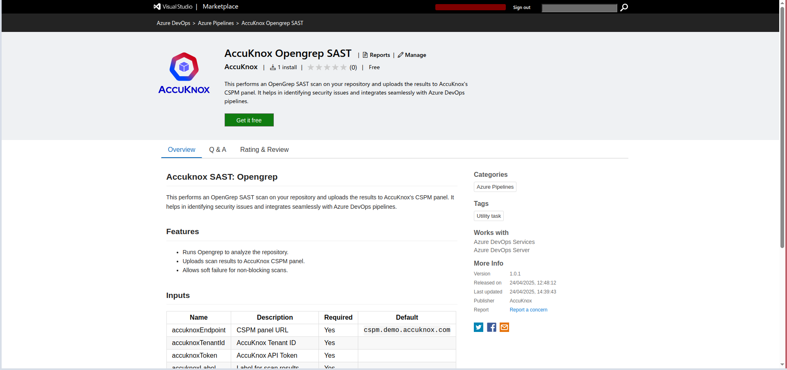This screenshot has height=370, width=787.
Task: Go to Azure DevOps breadcrumb
Action: (x=173, y=23)
